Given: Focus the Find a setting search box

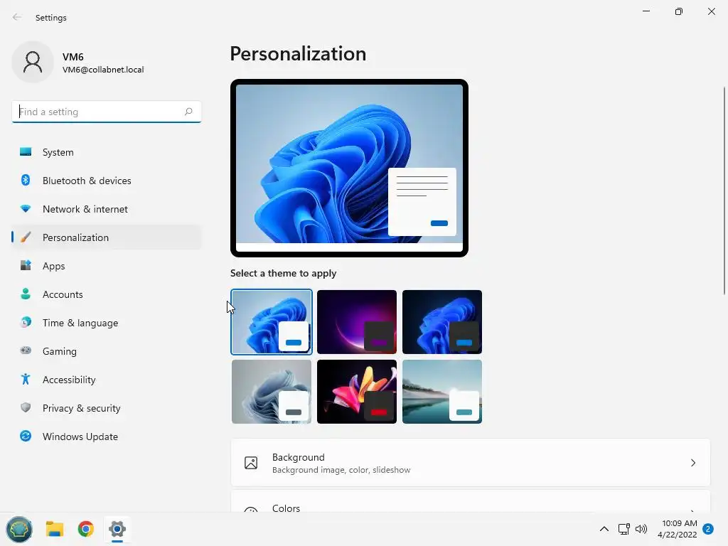Looking at the screenshot, I should (107, 112).
